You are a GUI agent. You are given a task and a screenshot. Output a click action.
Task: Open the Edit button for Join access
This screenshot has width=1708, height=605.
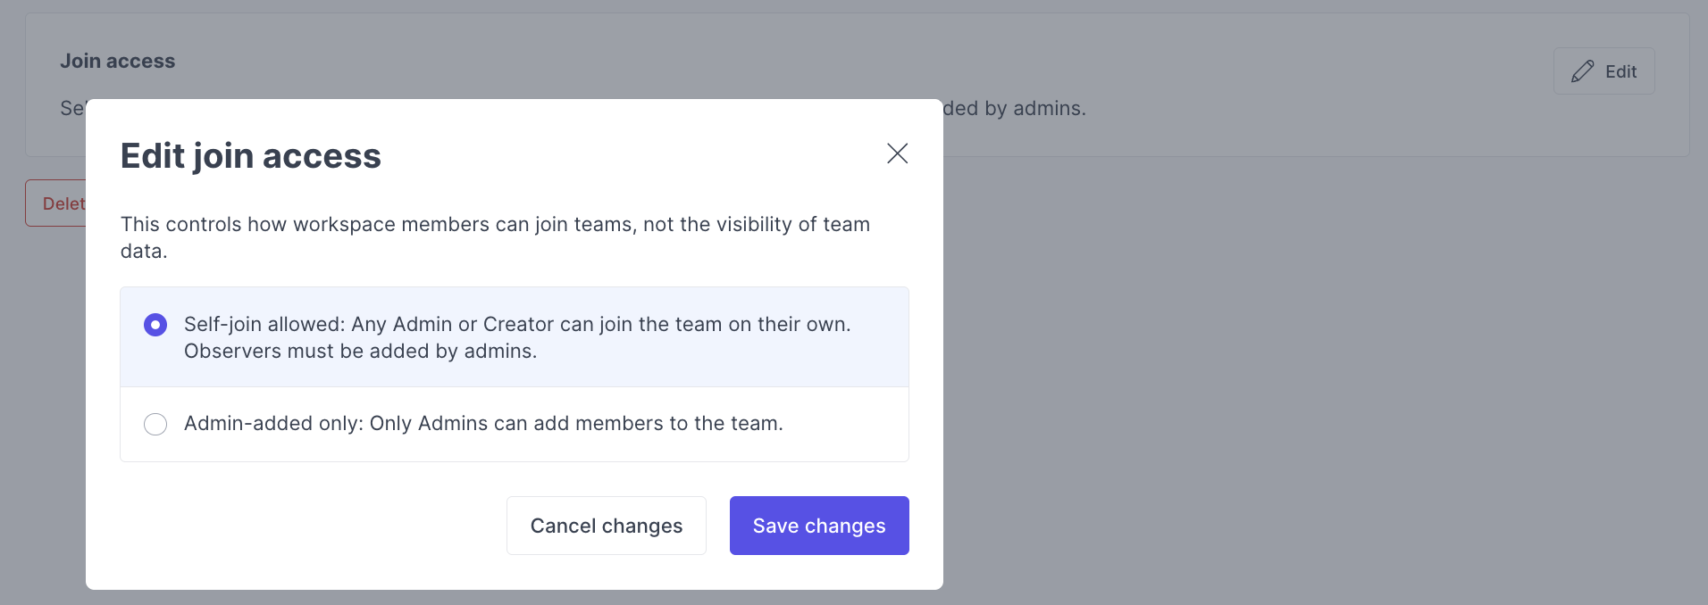click(1603, 71)
